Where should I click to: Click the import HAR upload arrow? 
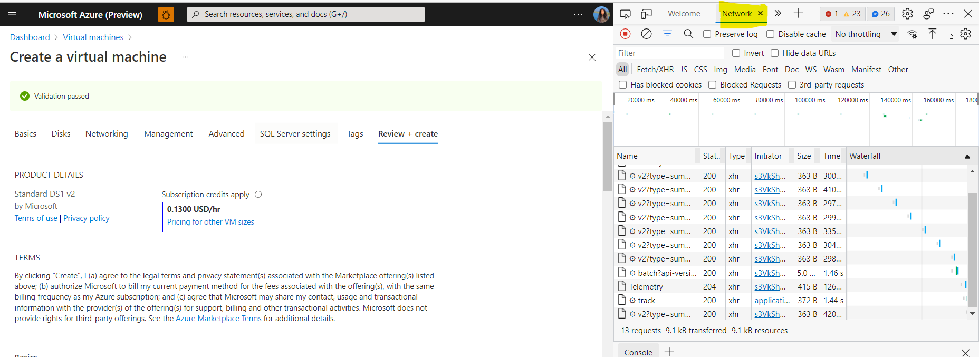[933, 34]
